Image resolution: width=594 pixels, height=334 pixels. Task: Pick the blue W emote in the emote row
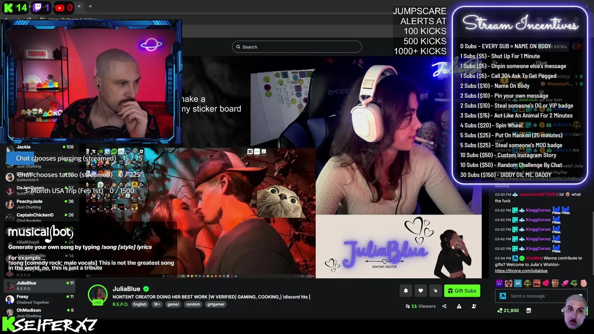518,283
